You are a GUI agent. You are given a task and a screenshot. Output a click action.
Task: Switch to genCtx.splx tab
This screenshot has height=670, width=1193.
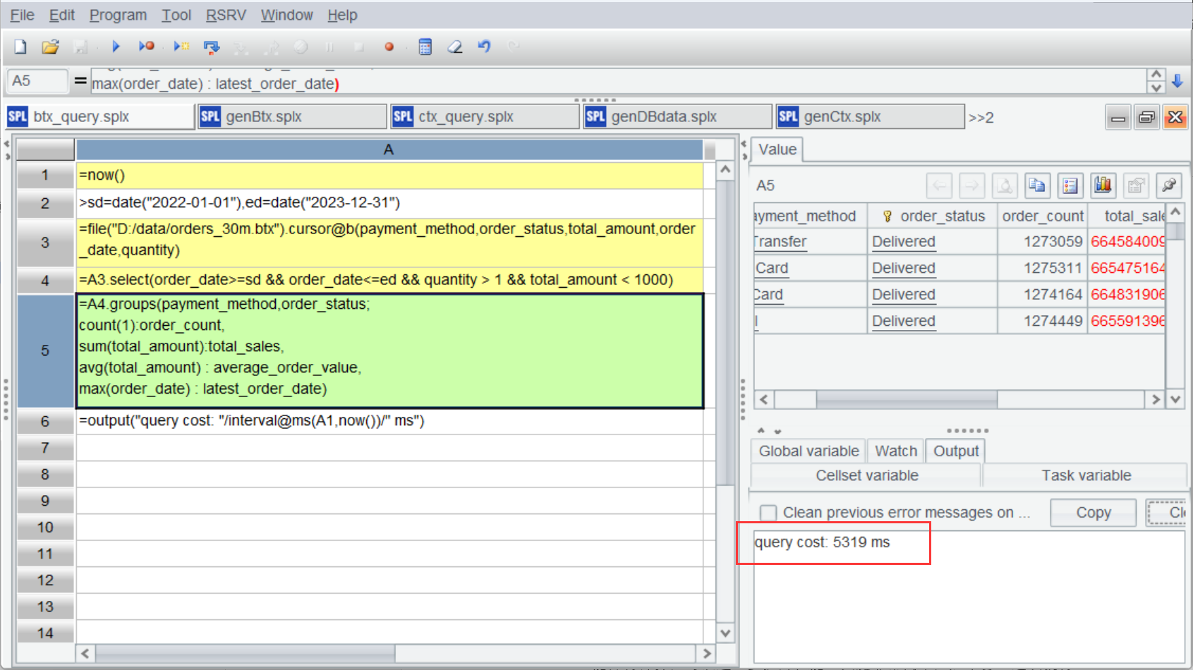(x=871, y=116)
